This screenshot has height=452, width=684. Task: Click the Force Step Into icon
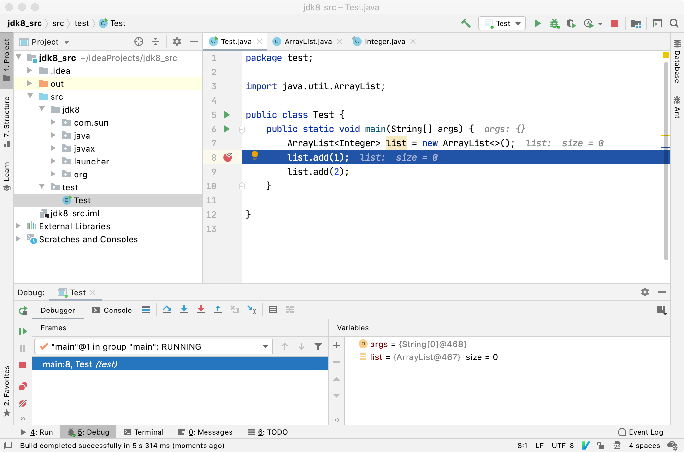coord(201,310)
